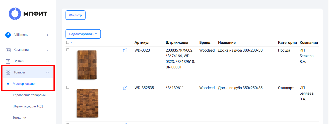Viewport: 329px width, 124px height.
Task: Select Штрихкоды для ТСД menu item
Action: pyautogui.click(x=28, y=106)
